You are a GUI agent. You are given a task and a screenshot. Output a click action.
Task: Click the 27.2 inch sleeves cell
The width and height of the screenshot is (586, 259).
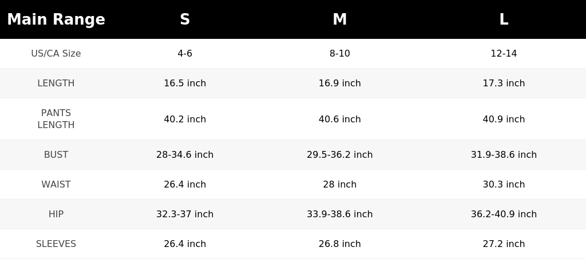click(504, 244)
